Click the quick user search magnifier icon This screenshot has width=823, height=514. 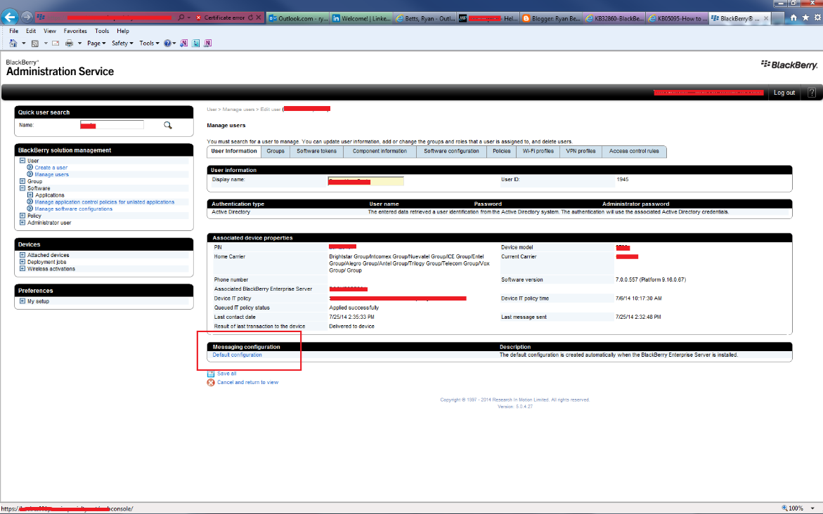168,126
